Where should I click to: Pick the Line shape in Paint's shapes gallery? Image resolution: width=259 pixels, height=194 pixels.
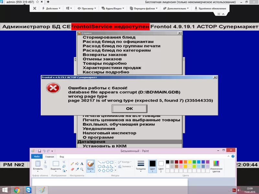(99, 162)
